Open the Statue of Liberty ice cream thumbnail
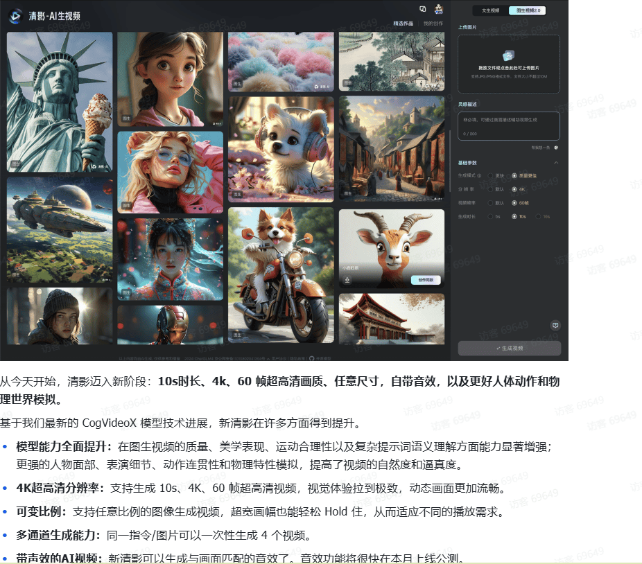The width and height of the screenshot is (642, 564). (x=60, y=102)
